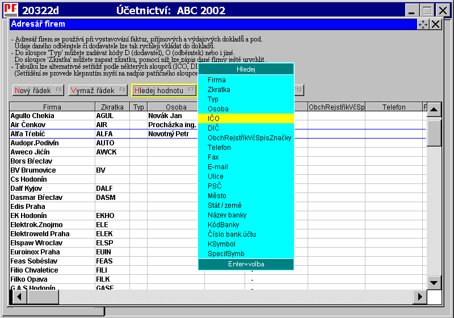Click the EKHO abbreviation cell
Viewport: 454px width, 318px height.
pyautogui.click(x=112, y=215)
